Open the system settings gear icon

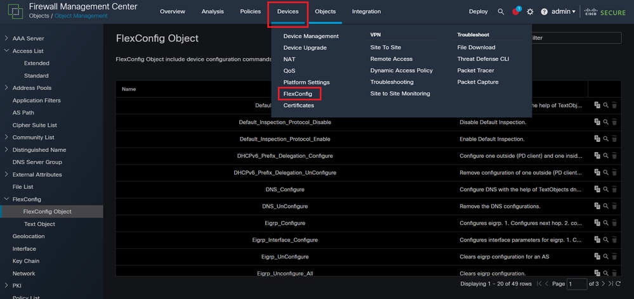click(530, 11)
